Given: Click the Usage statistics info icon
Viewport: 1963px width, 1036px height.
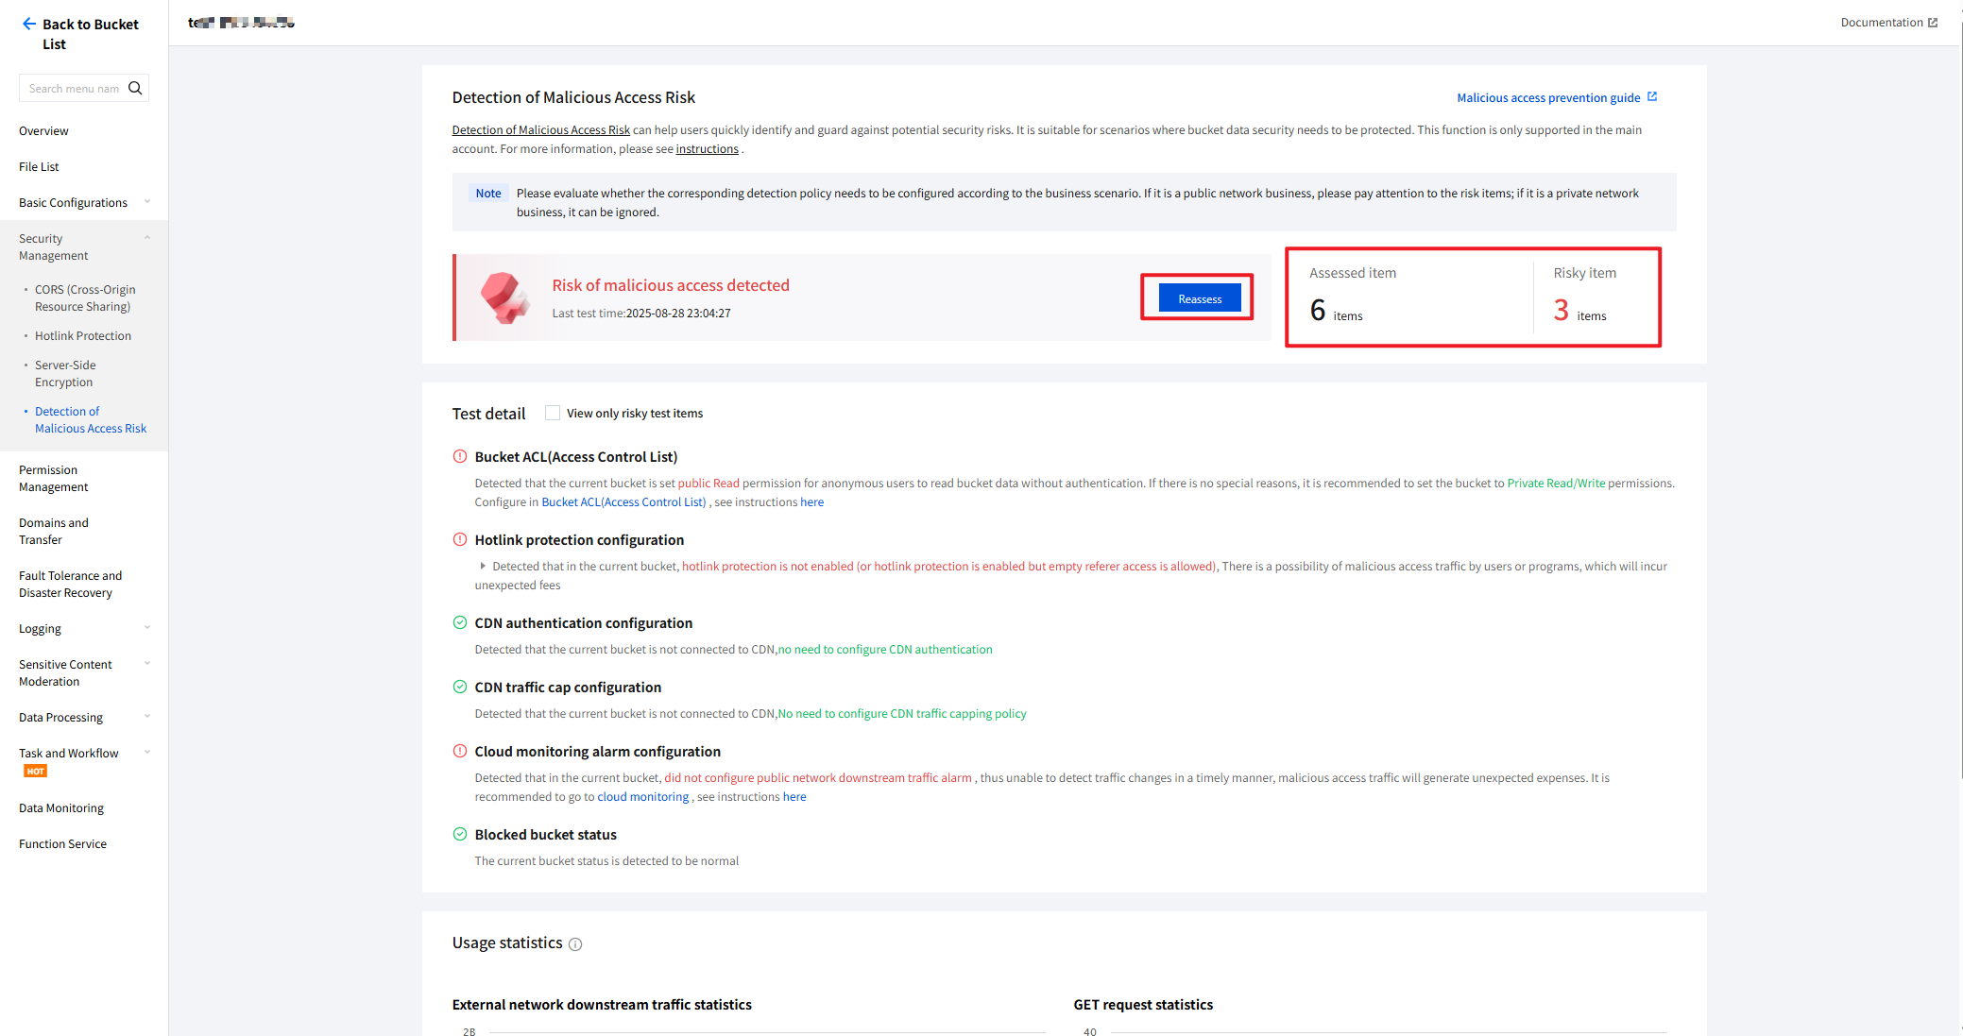Looking at the screenshot, I should pos(575,944).
